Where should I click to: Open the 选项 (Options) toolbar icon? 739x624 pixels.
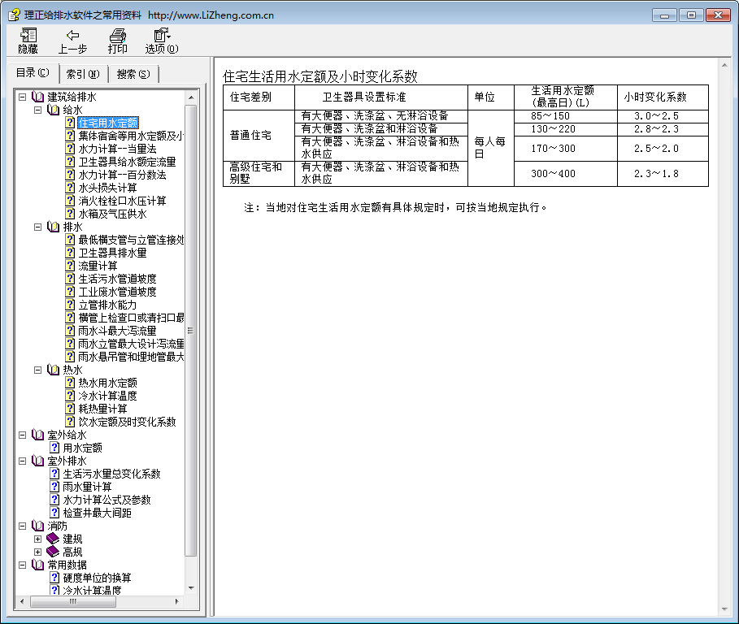coord(161,35)
